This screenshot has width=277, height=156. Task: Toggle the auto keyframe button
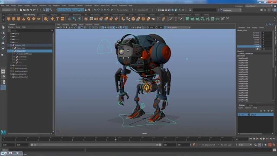click(x=270, y=145)
